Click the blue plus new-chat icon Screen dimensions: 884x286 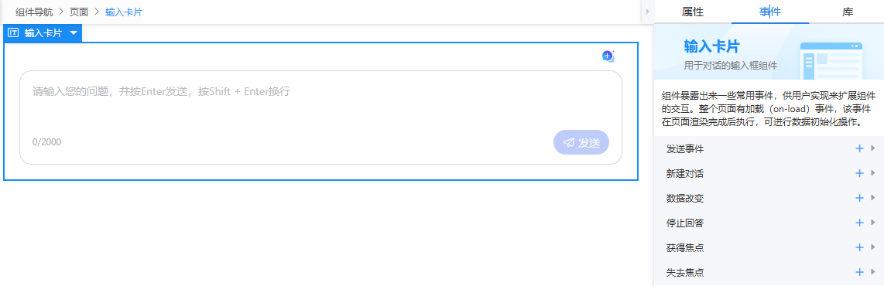(x=607, y=56)
